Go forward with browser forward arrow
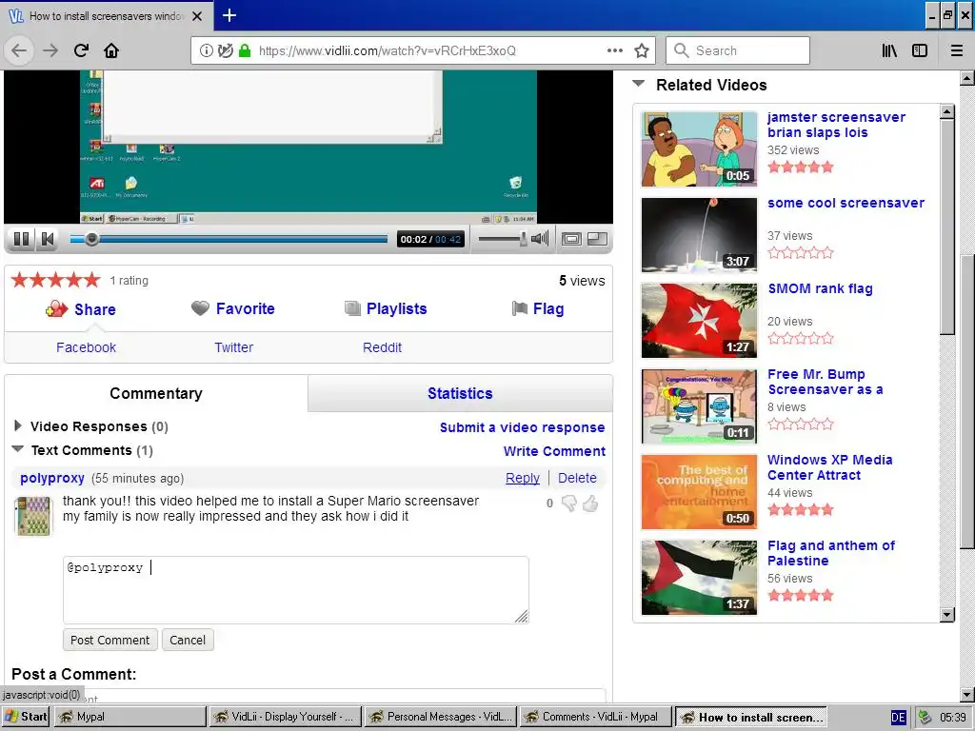975x731 pixels. point(50,50)
